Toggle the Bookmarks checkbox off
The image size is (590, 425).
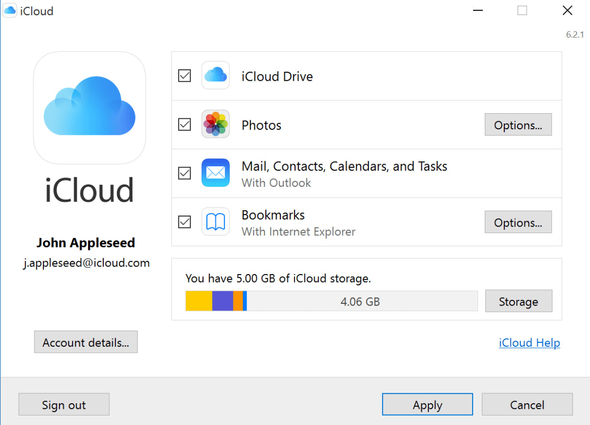[184, 222]
